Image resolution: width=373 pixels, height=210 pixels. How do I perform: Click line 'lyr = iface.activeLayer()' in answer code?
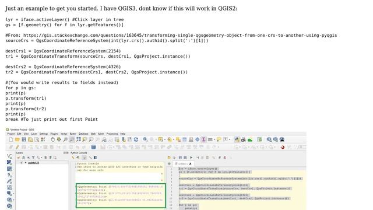[x=37, y=19]
